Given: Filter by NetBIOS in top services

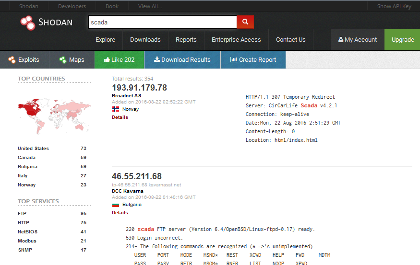Looking at the screenshot, I should click(27, 232).
